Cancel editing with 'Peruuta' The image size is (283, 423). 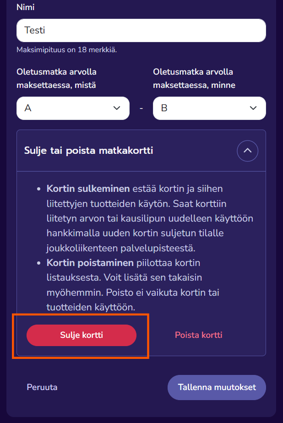[42, 387]
